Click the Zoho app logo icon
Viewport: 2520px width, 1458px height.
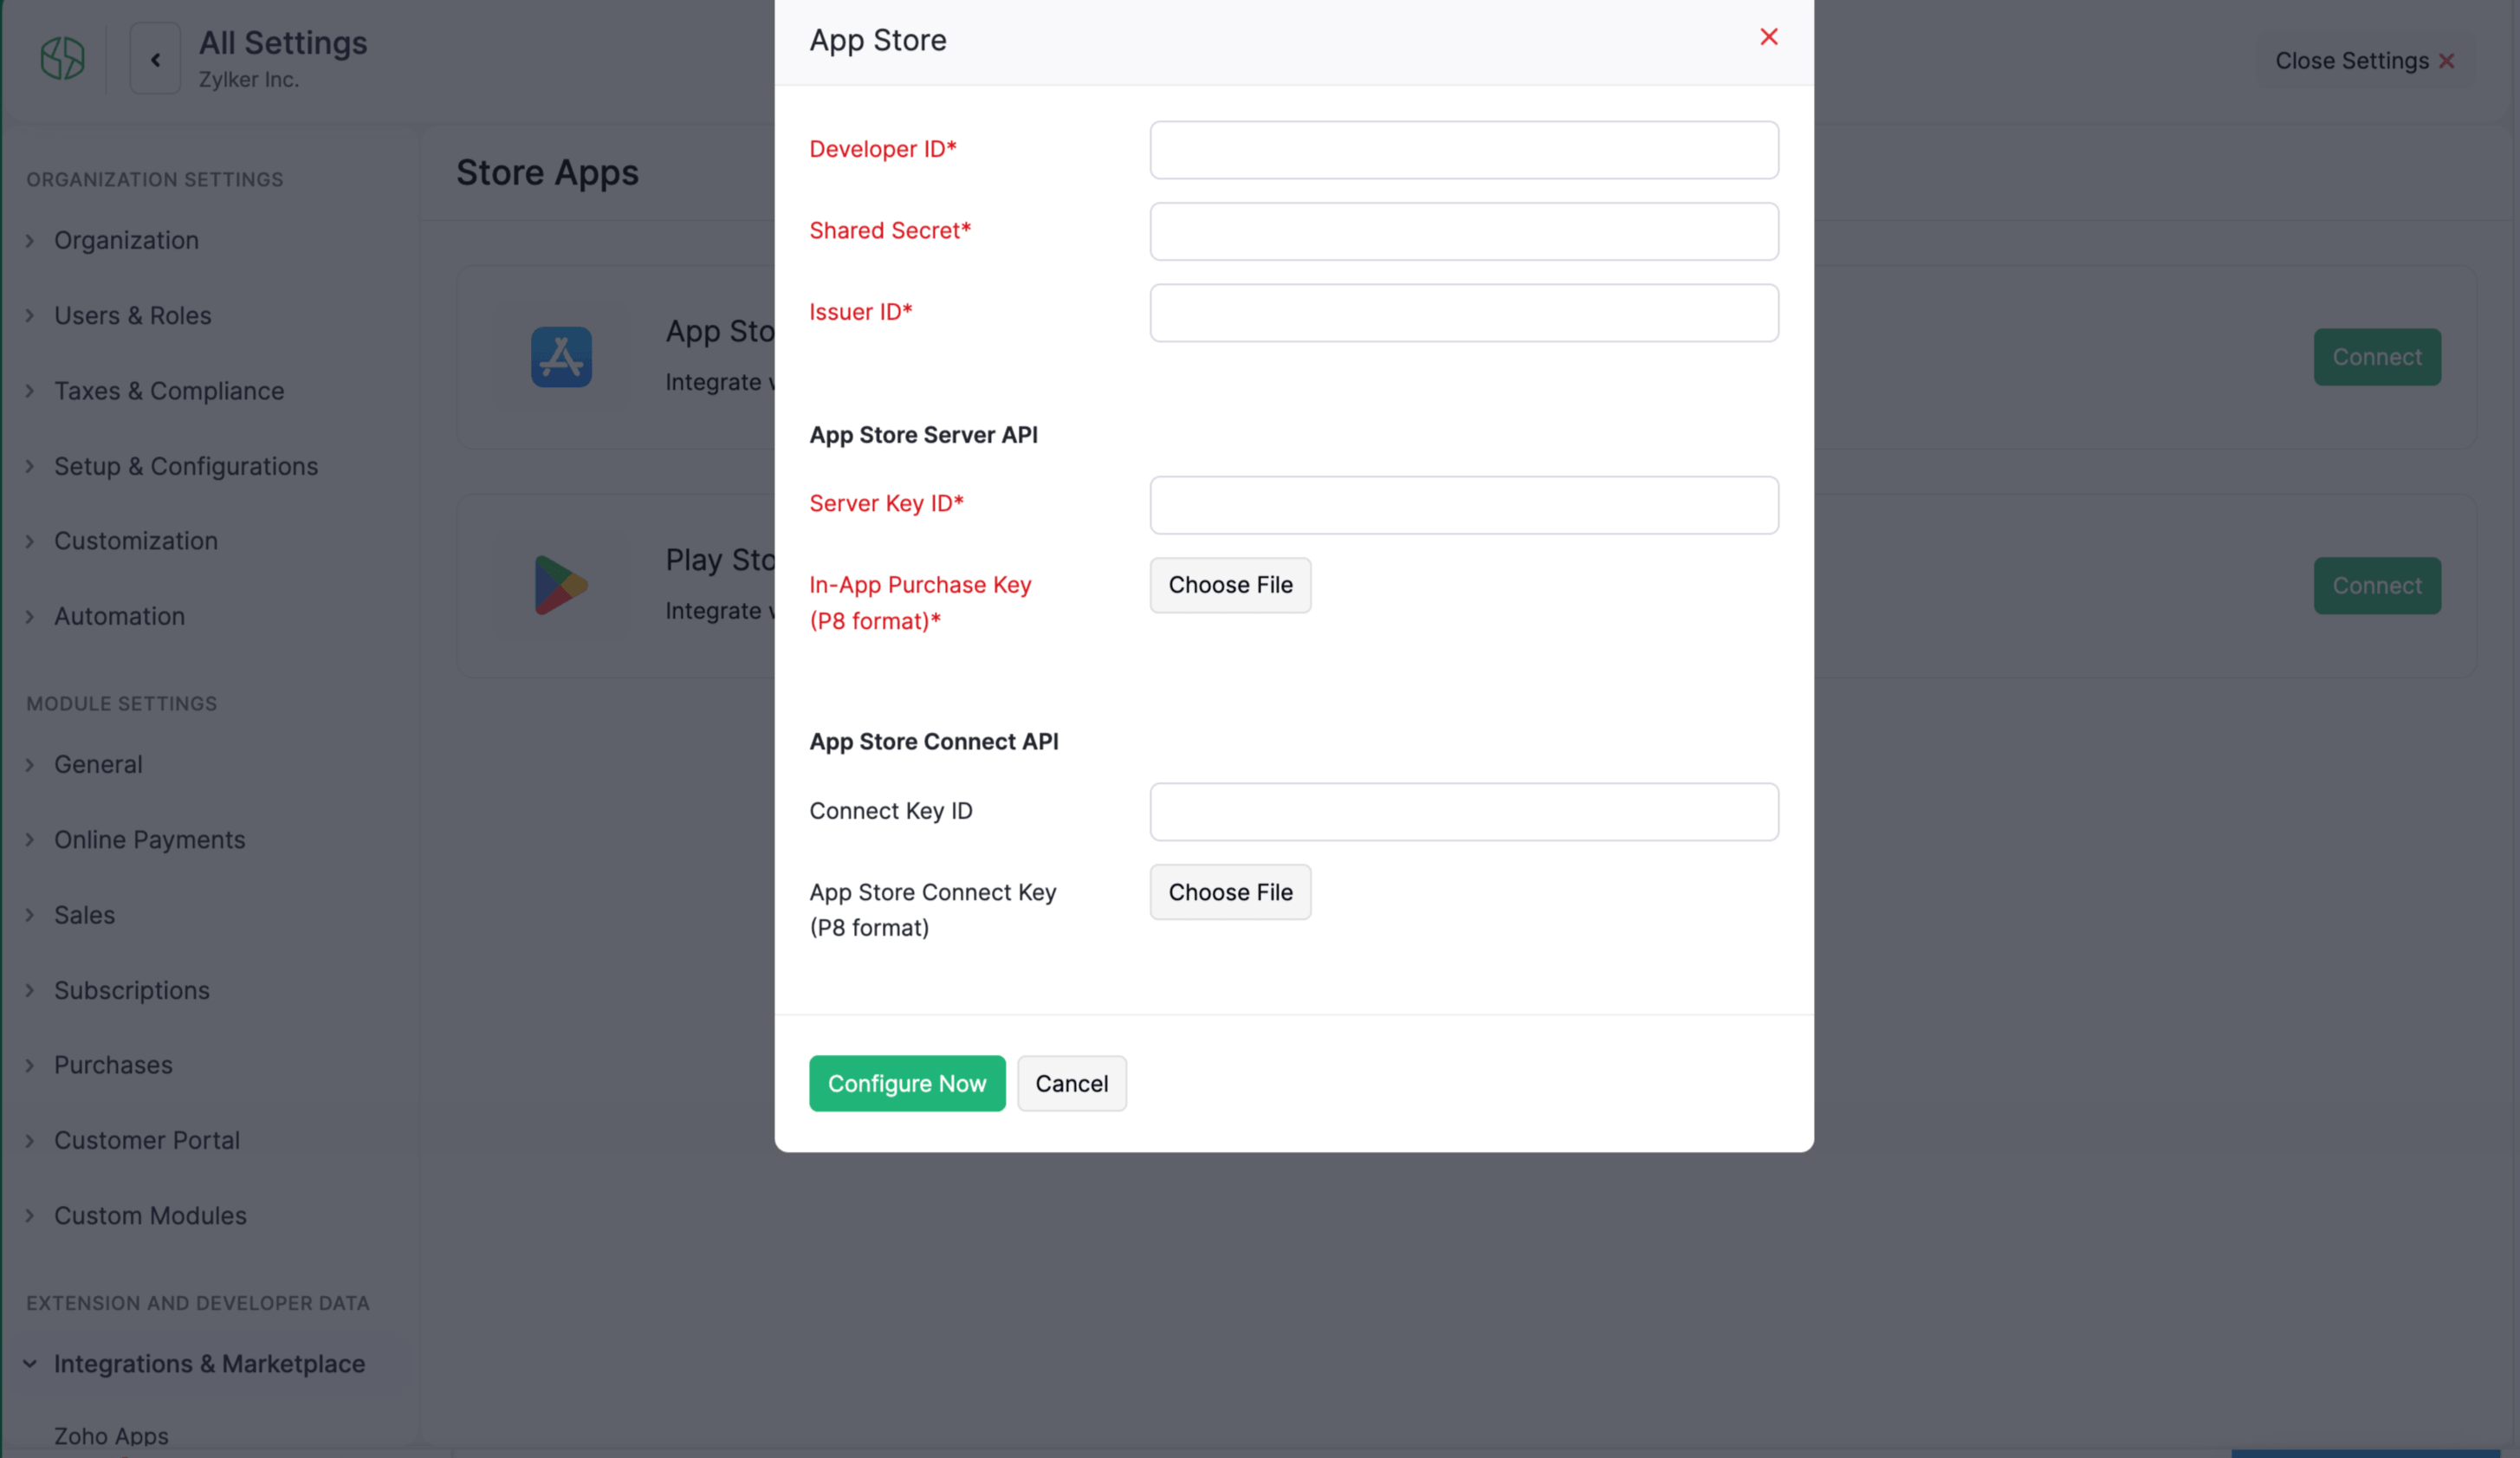click(x=62, y=59)
